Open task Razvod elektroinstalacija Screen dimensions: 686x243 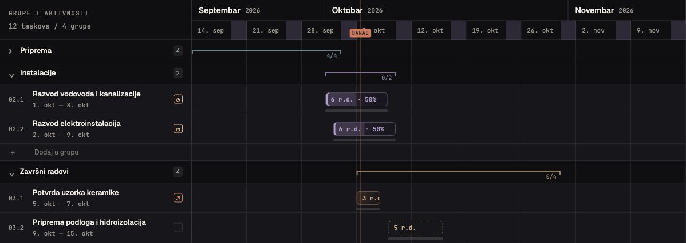(x=77, y=123)
